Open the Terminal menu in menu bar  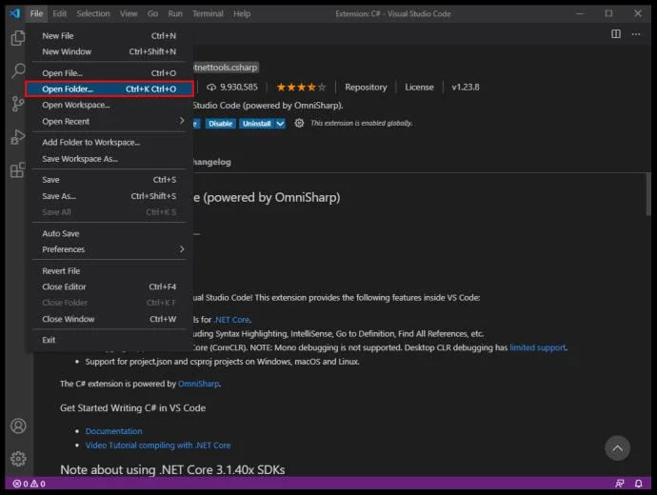coord(208,14)
